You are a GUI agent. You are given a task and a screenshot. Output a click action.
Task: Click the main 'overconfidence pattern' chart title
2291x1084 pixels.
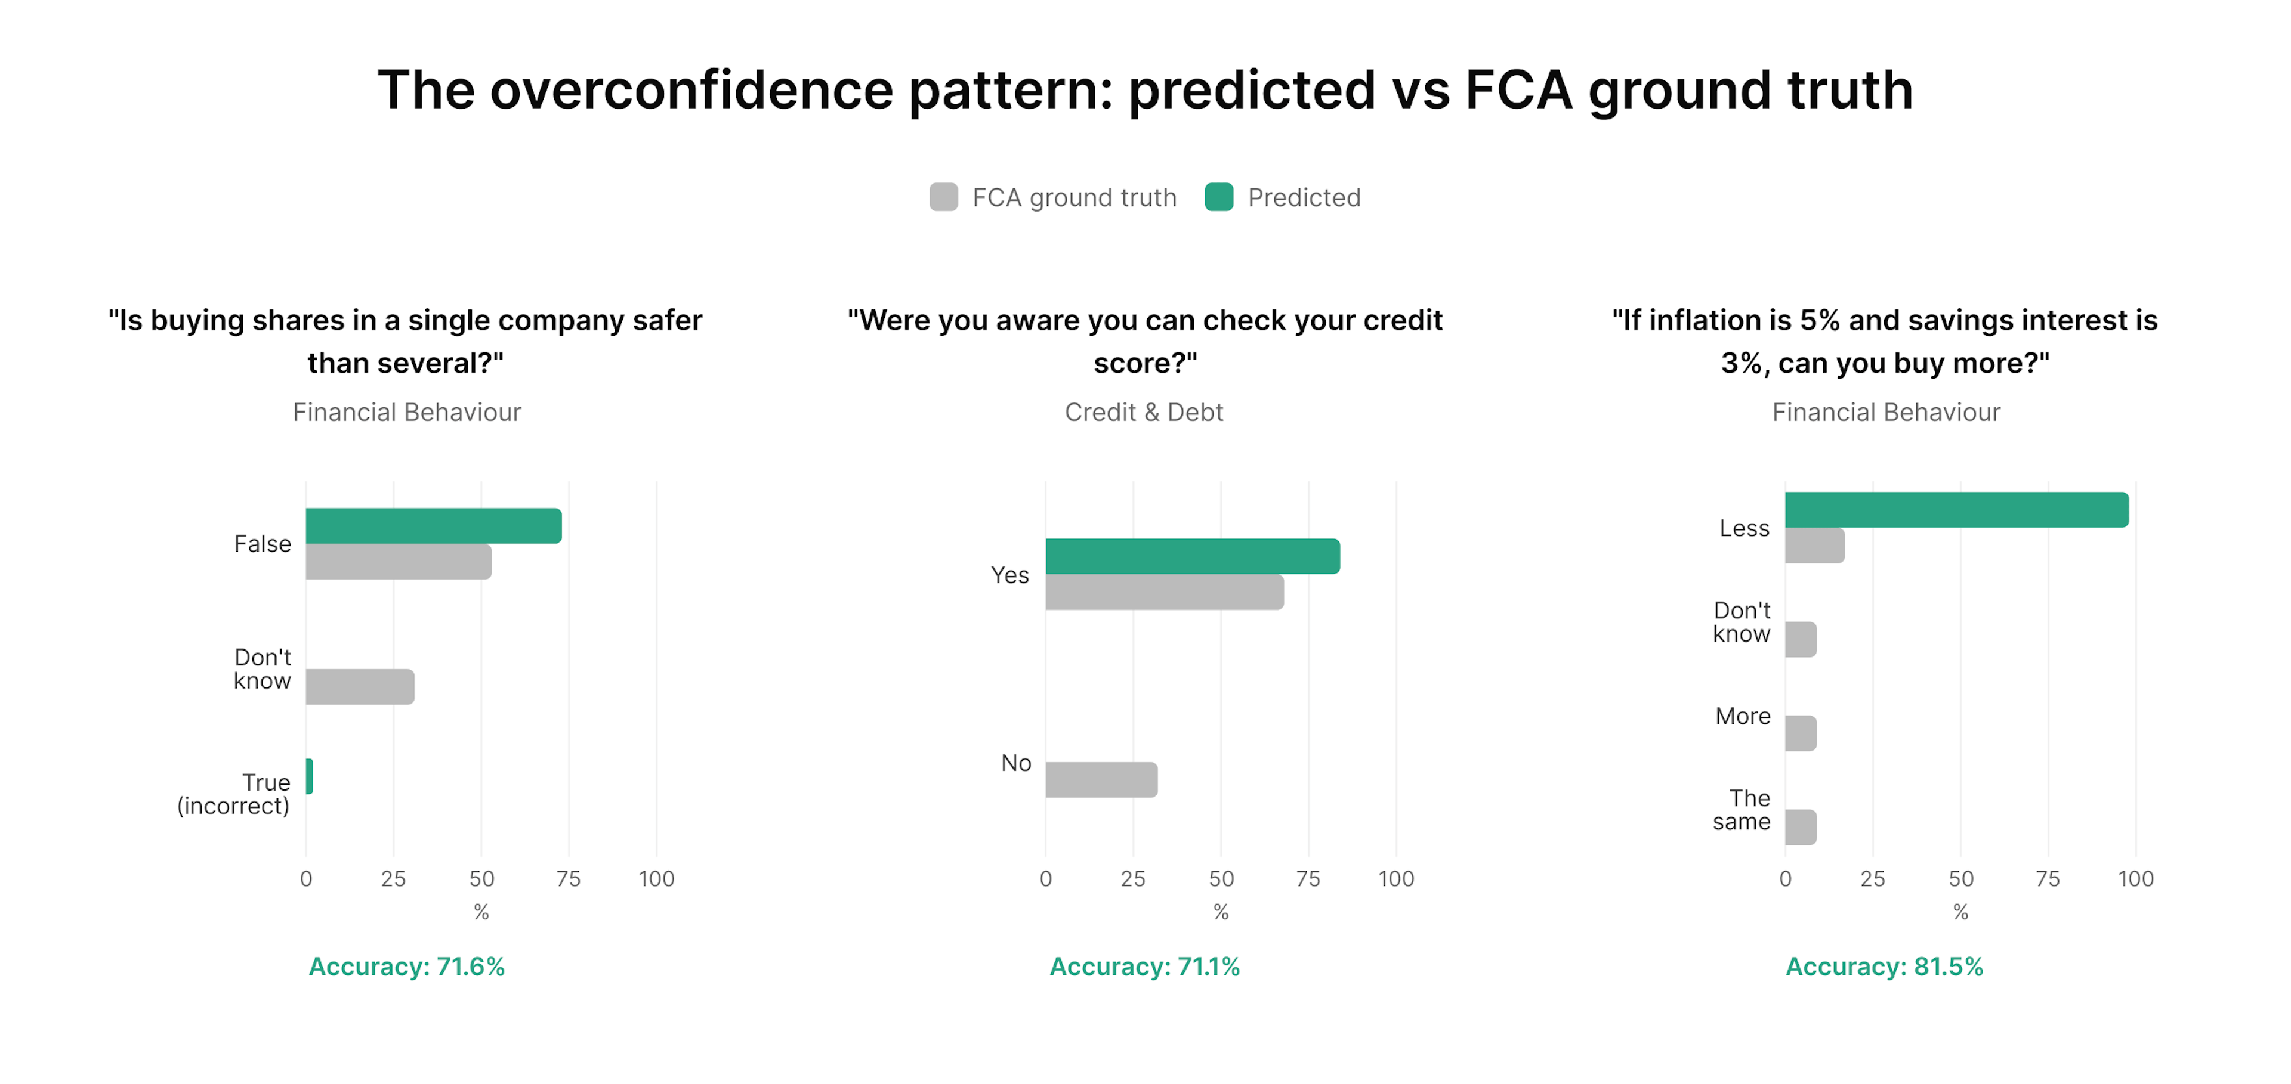click(1145, 90)
